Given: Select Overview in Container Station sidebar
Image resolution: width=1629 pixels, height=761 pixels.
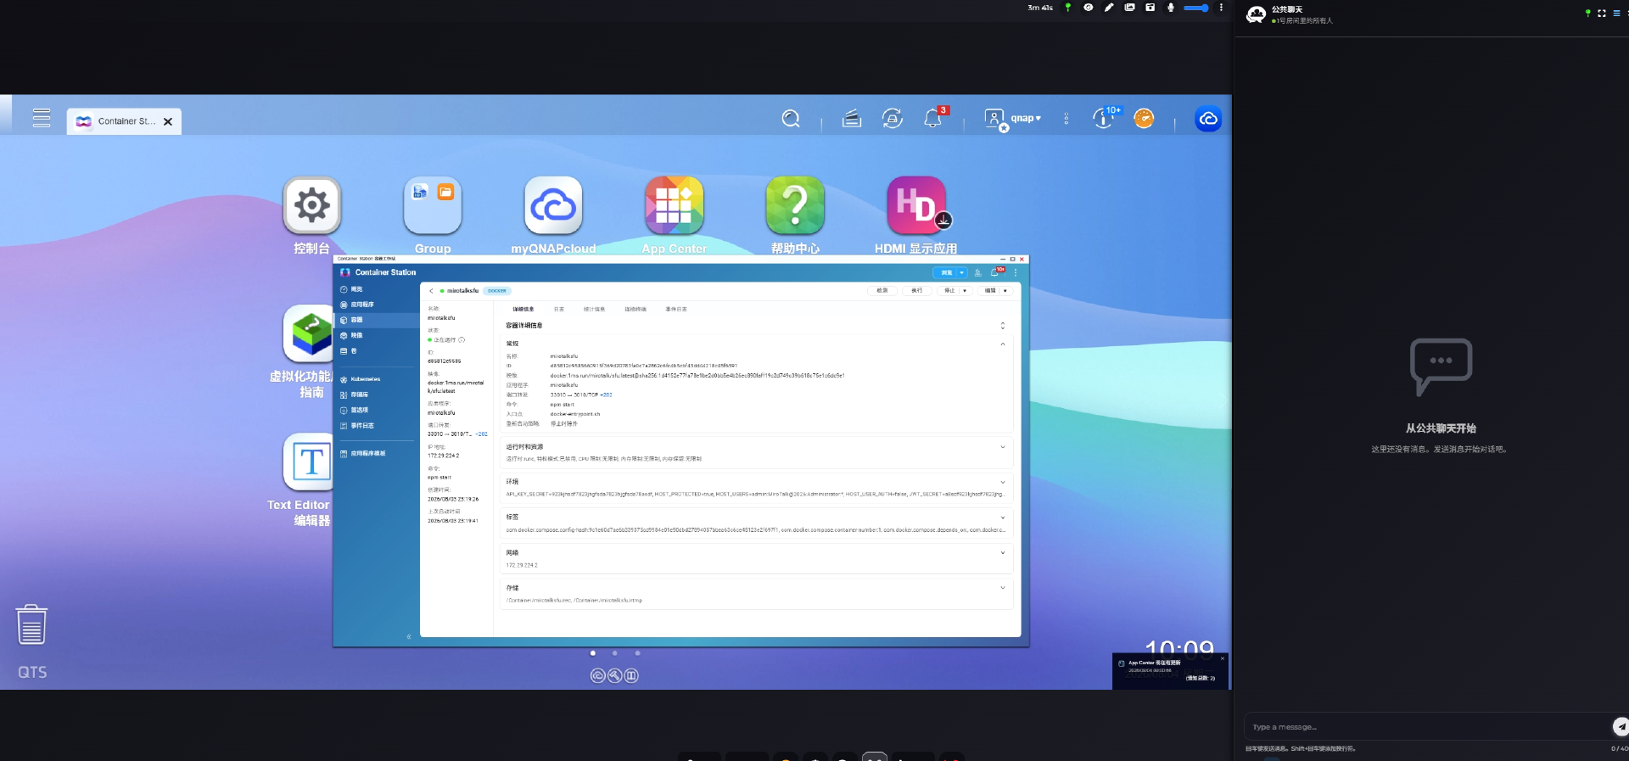Looking at the screenshot, I should pyautogui.click(x=378, y=289).
